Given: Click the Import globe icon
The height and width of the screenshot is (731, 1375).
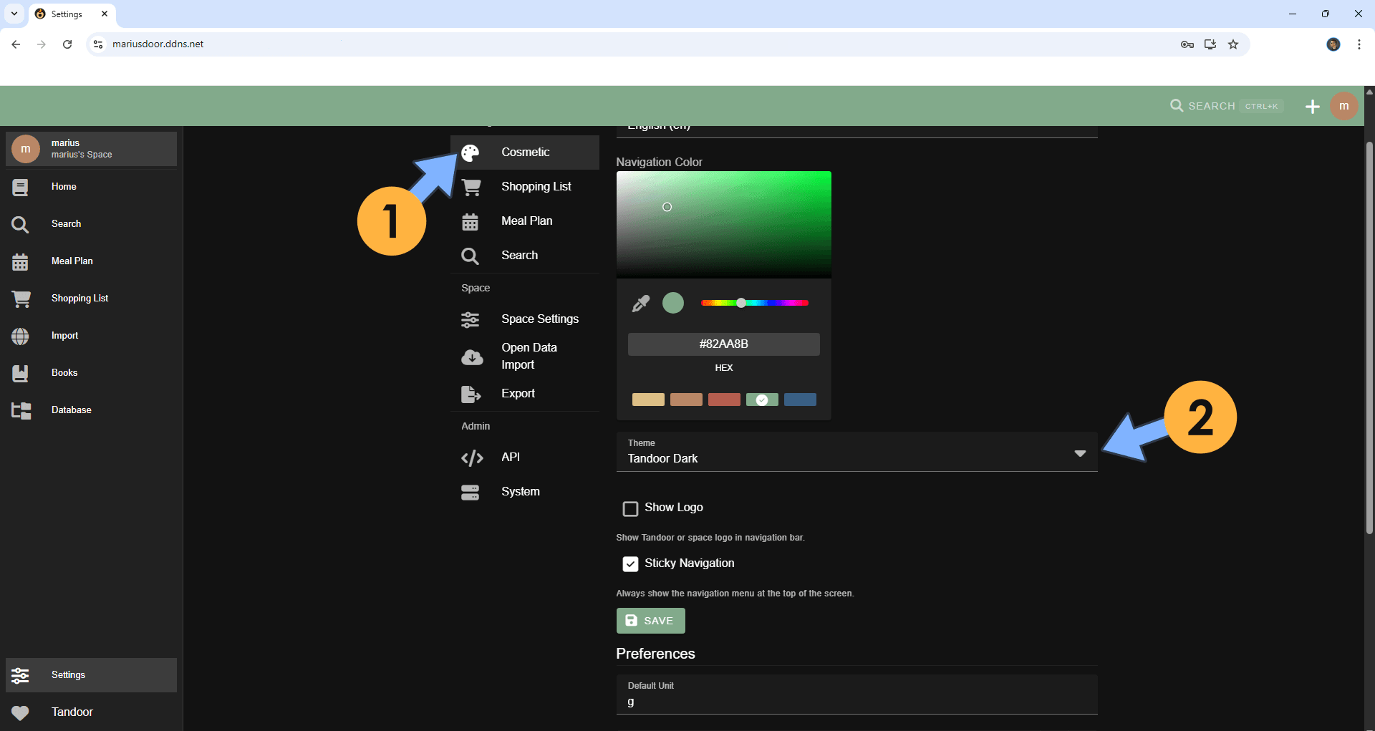Looking at the screenshot, I should coord(20,336).
